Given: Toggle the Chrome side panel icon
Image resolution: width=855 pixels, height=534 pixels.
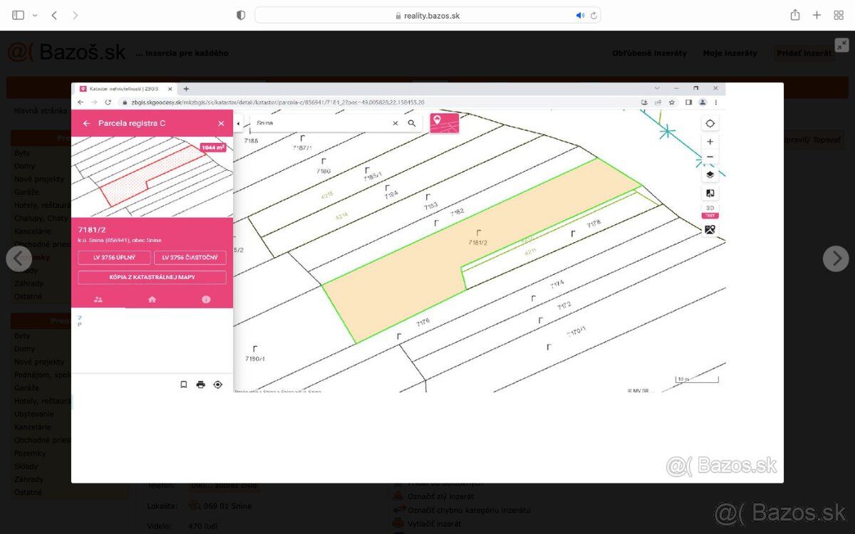Looking at the screenshot, I should click(688, 102).
